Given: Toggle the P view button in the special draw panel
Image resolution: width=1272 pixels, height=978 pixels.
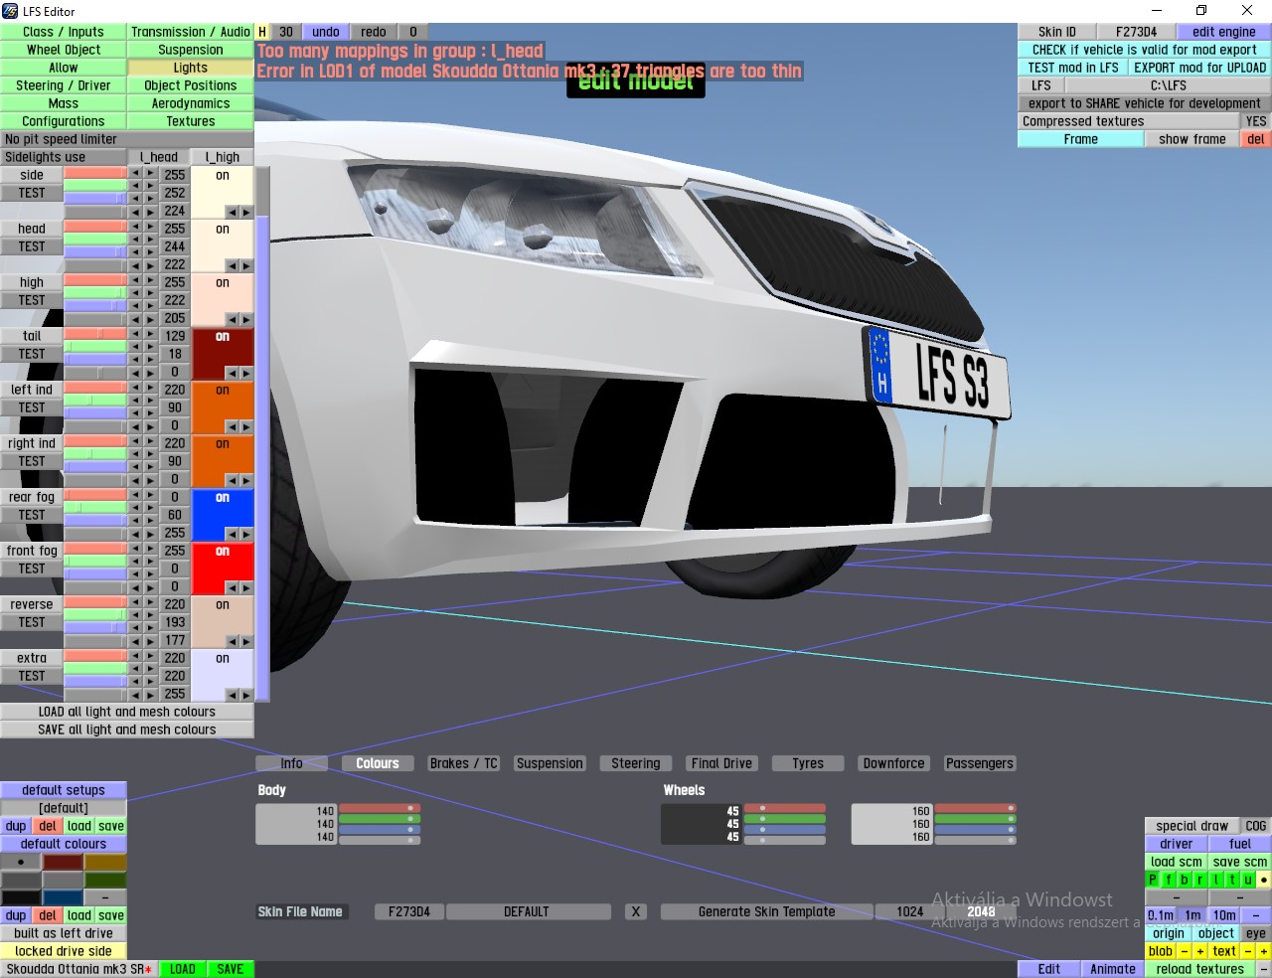Looking at the screenshot, I should tap(1153, 880).
